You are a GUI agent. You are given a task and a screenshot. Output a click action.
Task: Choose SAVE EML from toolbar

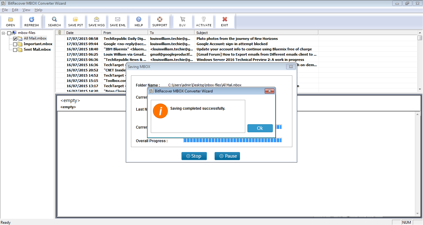pos(118,22)
